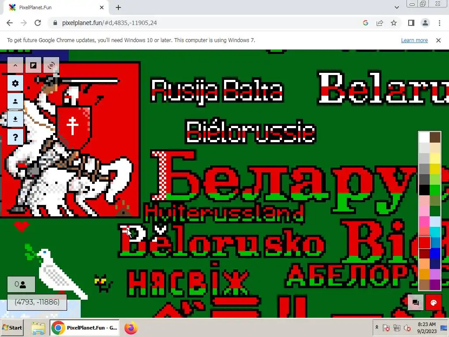Click the forward navigation arrow
Viewport: 449px width, 337px height.
[24, 23]
